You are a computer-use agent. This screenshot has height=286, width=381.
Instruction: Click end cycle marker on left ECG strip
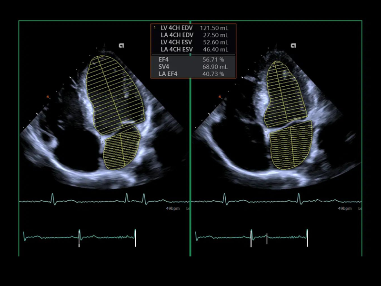tap(135, 238)
